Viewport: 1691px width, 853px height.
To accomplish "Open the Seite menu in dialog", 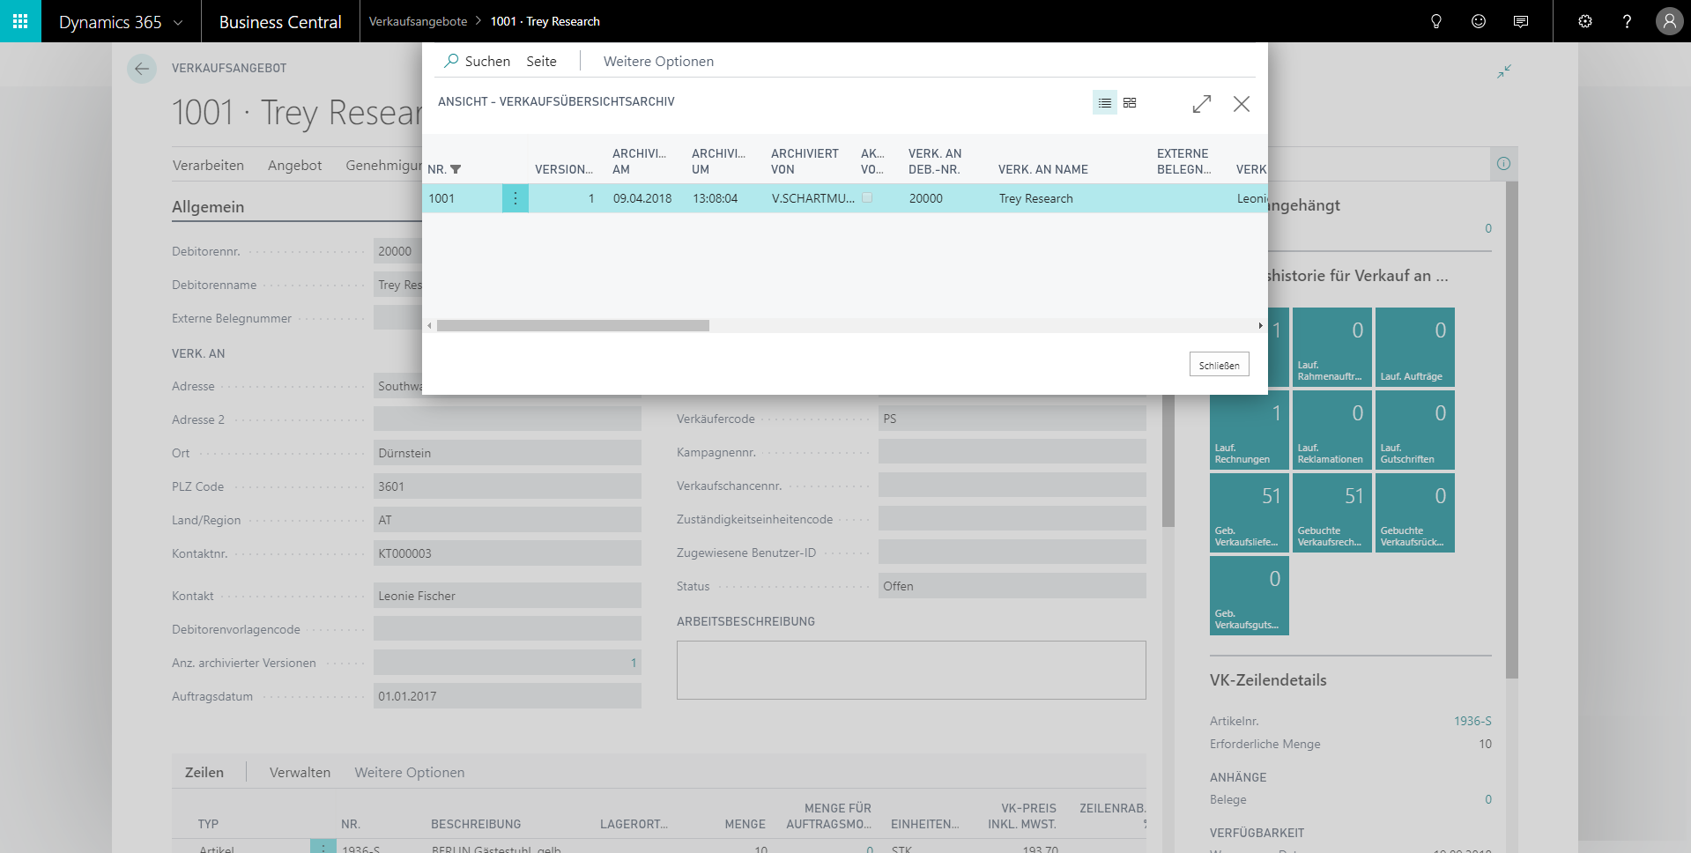I will pos(541,61).
